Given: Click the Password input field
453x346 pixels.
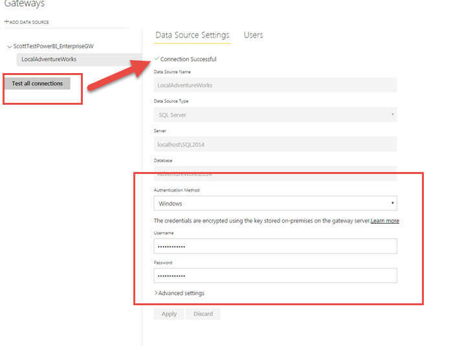Looking at the screenshot, I should 275,276.
